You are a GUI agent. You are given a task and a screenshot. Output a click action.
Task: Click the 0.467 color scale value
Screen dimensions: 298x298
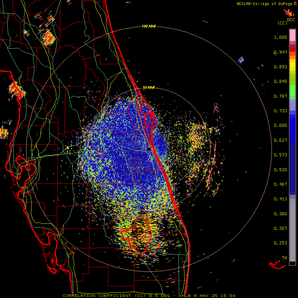pos(280,184)
